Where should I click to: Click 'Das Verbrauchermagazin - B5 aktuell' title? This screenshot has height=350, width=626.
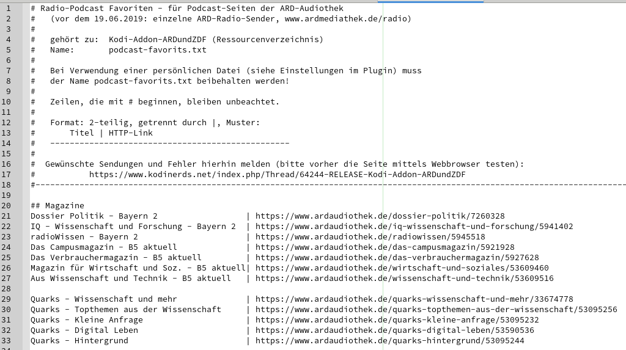(116, 257)
